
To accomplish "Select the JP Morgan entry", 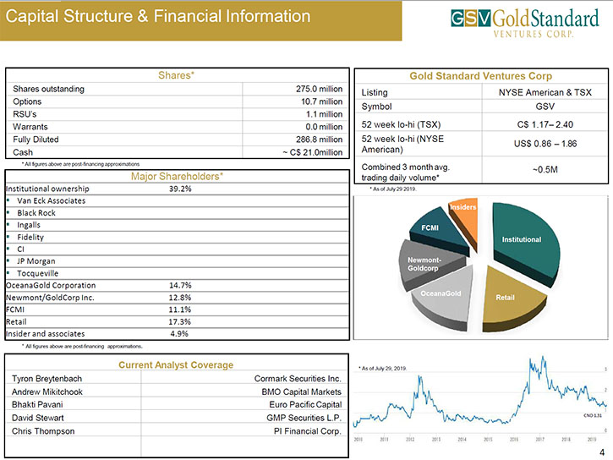I will 36,261.
